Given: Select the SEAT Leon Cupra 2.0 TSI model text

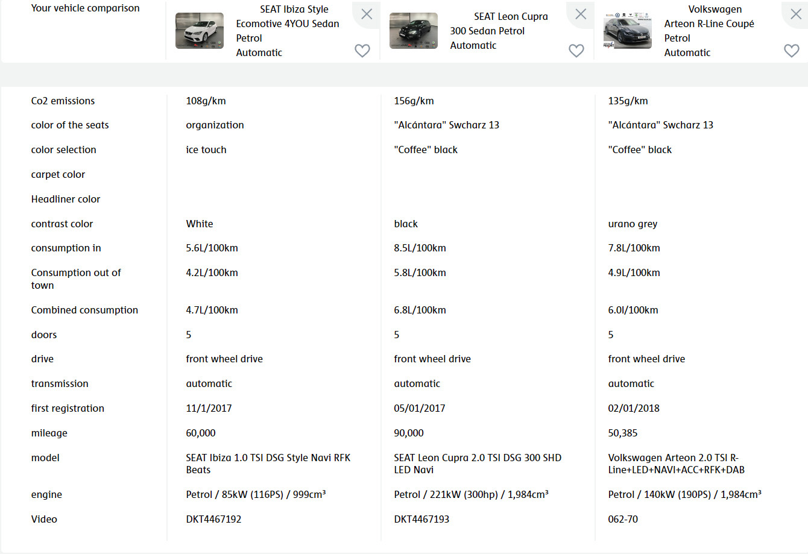Looking at the screenshot, I should tap(478, 464).
